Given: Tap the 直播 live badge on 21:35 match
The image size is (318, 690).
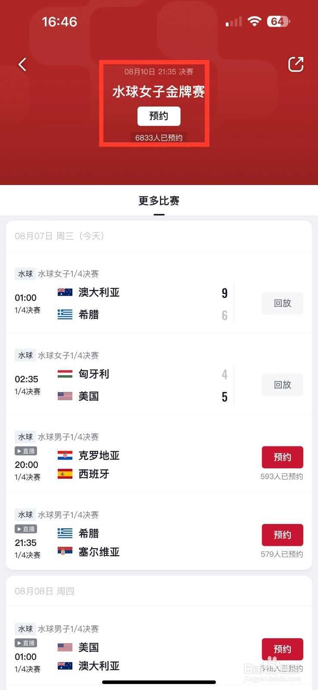Looking at the screenshot, I should [x=26, y=529].
